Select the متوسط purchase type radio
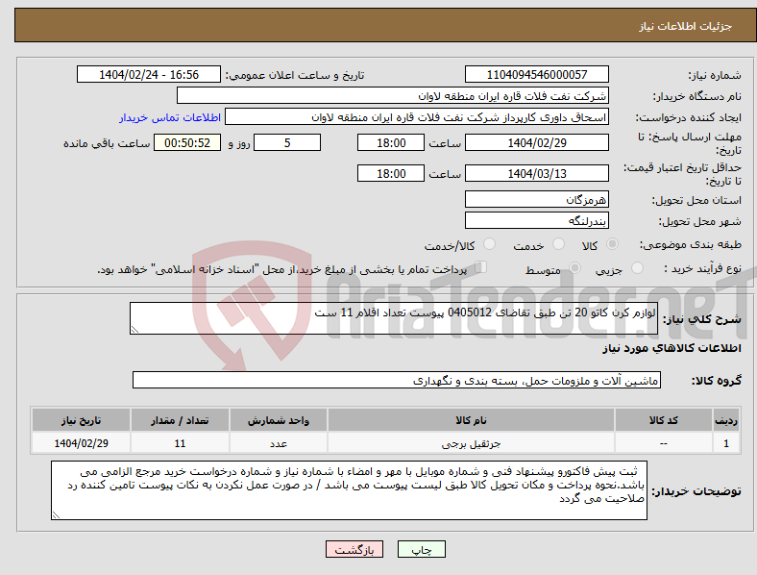This screenshot has height=575, width=757. [x=574, y=268]
